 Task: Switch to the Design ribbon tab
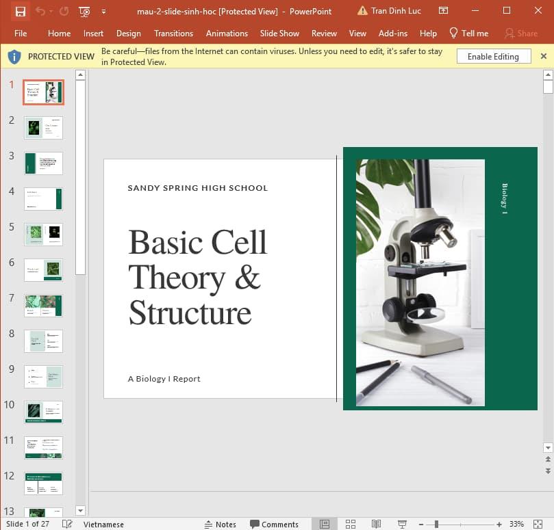[x=128, y=33]
